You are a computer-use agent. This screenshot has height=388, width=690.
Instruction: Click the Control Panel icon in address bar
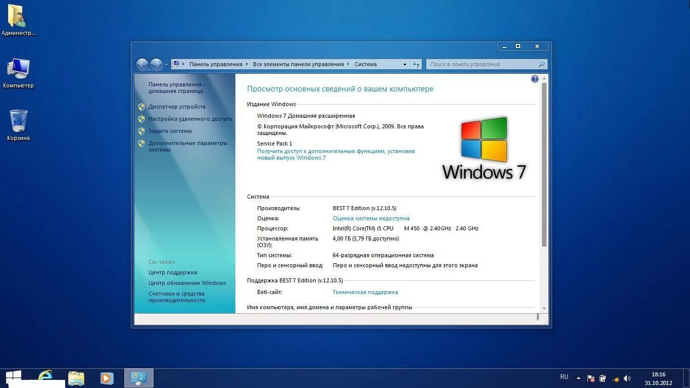pyautogui.click(x=176, y=64)
